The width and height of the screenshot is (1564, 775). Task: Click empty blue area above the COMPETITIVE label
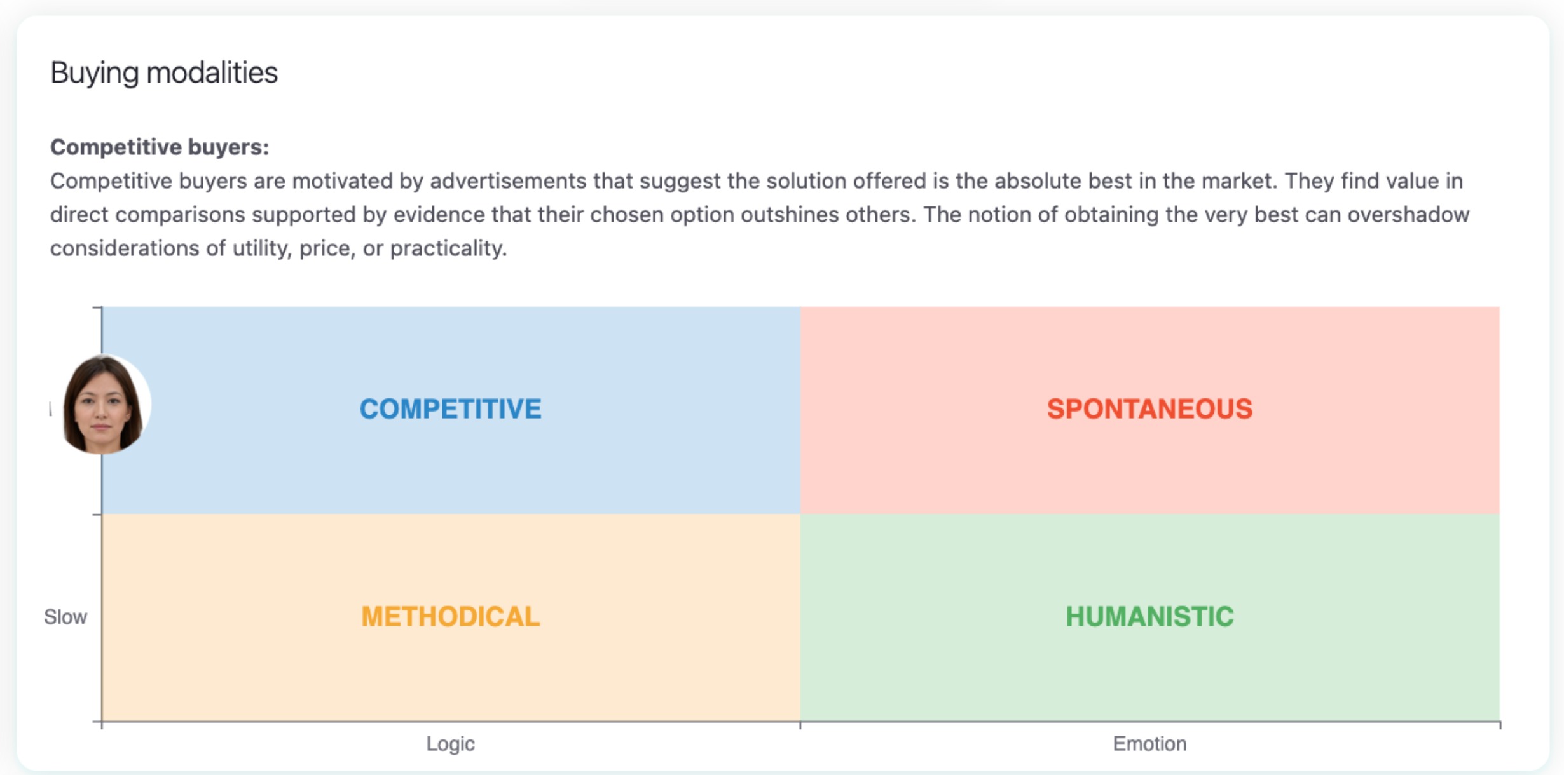pos(450,343)
